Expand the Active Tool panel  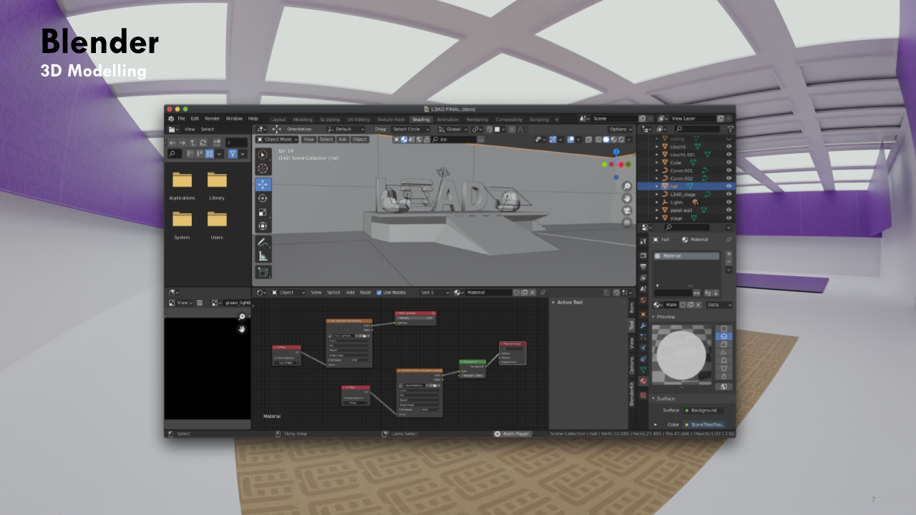tap(553, 303)
